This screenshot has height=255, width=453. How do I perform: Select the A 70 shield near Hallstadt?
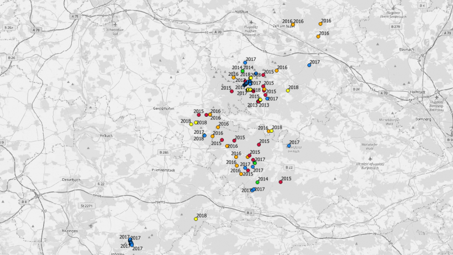point(383,93)
